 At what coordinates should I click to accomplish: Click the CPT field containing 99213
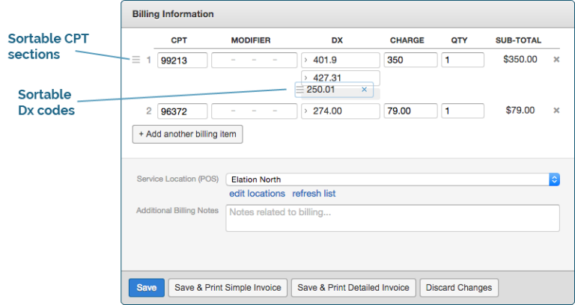(182, 60)
